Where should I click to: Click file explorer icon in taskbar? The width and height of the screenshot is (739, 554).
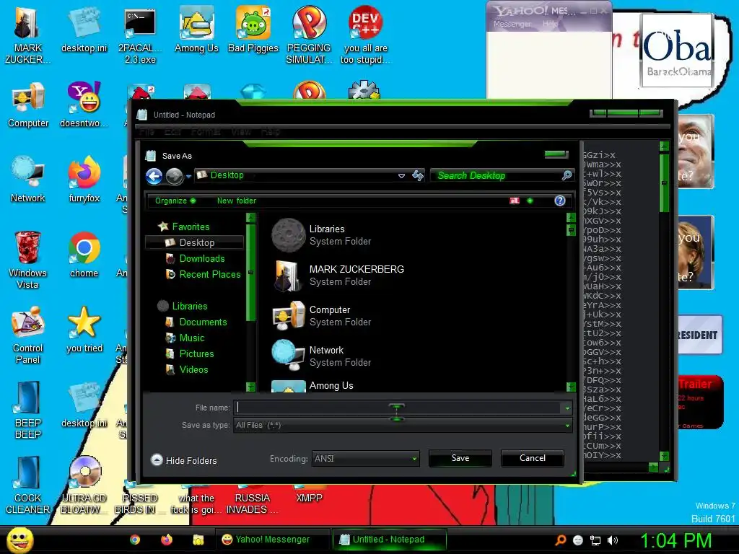[198, 540]
